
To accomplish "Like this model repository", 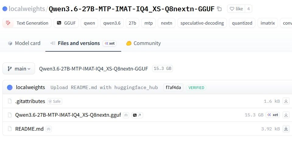I will pyautogui.click(x=236, y=9).
